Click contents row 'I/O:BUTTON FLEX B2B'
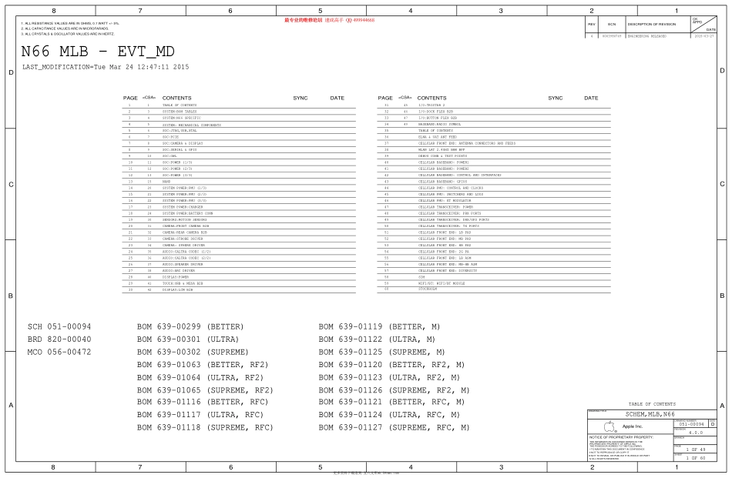 (x=494, y=118)
